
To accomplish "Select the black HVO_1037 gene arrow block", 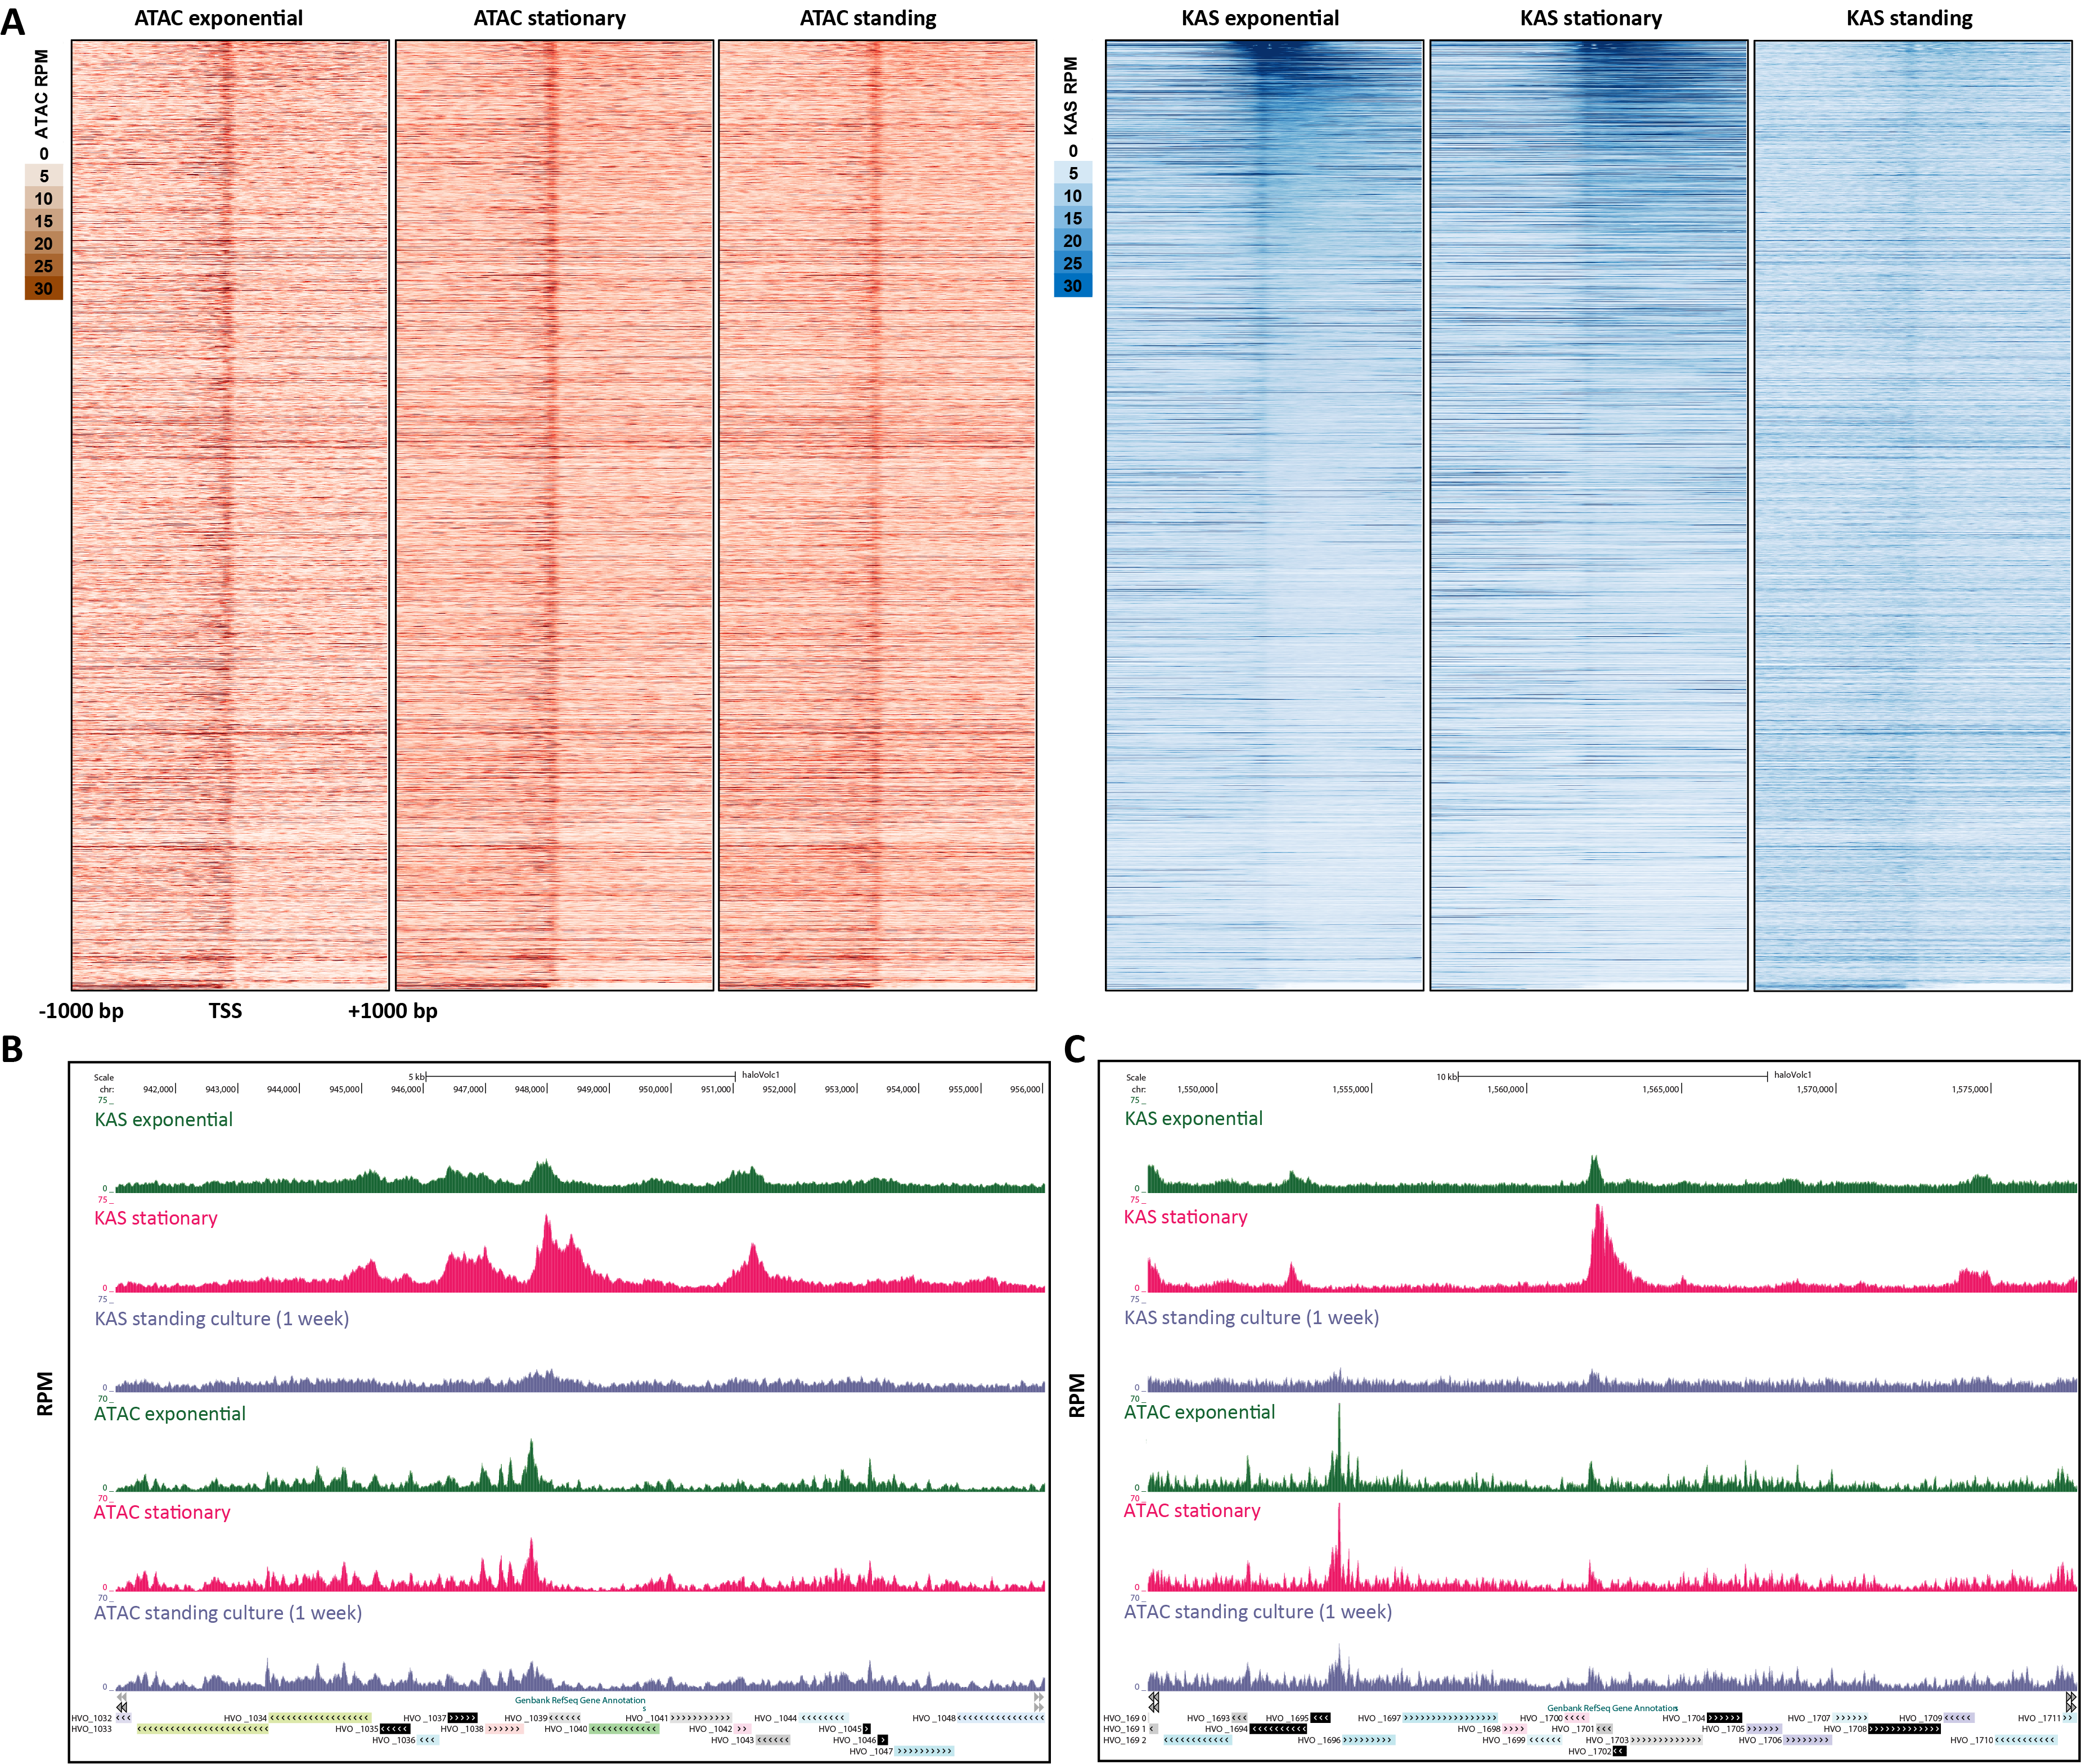I will tap(462, 1718).
